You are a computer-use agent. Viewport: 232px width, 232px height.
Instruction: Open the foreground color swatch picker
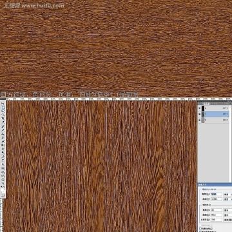click(x=3, y=190)
